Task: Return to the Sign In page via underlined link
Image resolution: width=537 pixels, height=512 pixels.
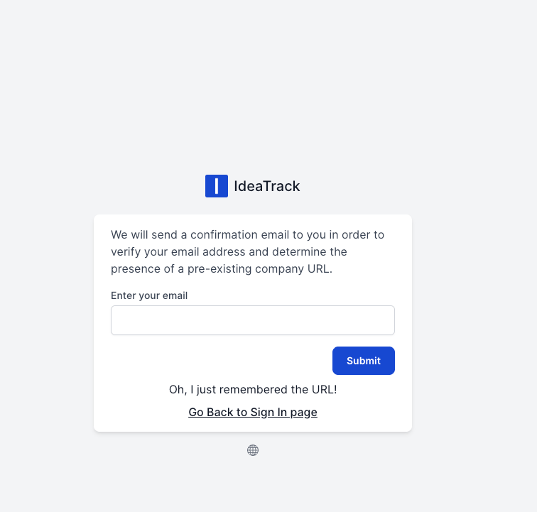Action: (x=253, y=412)
